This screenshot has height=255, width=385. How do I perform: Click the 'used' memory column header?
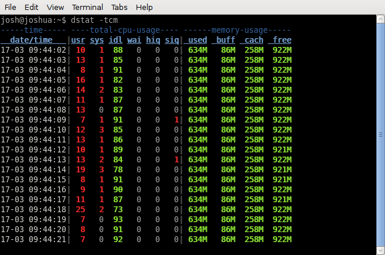pyautogui.click(x=198, y=40)
